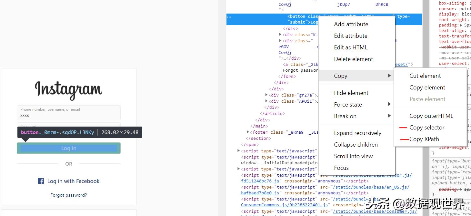Screen dimensions: 471x216
Task: Choose Edit as HTML
Action: 351,47
